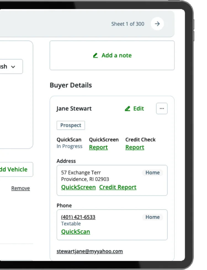207x270 pixels.
Task: Click QuickScreen link under the address
Action: [78, 187]
